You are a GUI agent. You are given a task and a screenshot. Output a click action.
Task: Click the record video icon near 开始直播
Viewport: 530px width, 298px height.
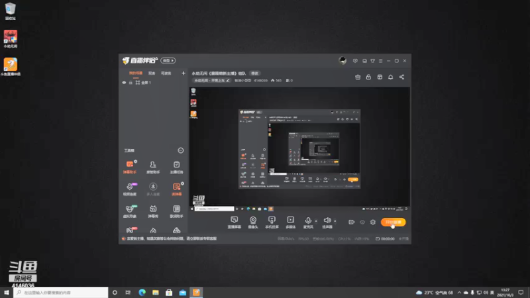point(352,222)
